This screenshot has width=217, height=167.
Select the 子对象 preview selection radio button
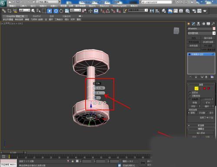click(x=197, y=113)
